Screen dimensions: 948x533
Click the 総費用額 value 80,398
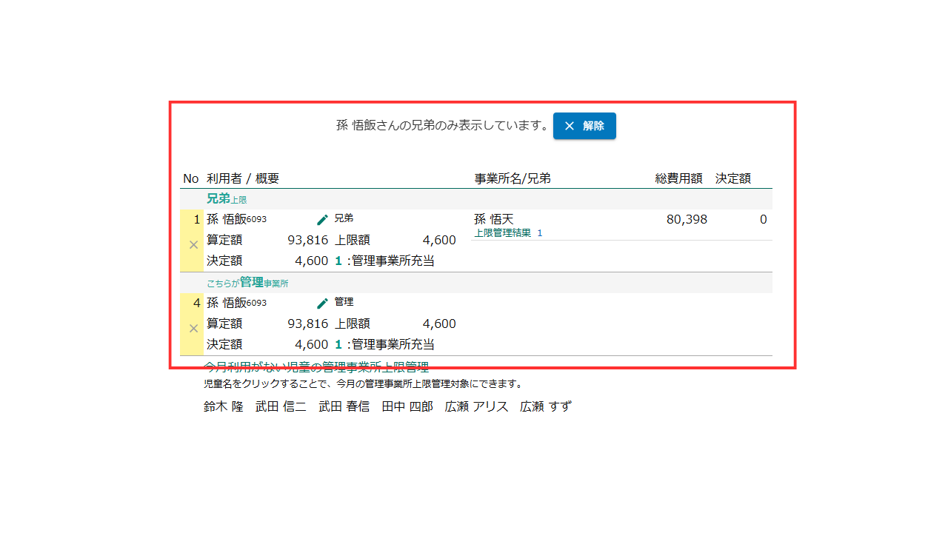687,219
